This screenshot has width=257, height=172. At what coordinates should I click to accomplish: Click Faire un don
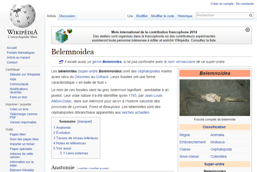18,97
